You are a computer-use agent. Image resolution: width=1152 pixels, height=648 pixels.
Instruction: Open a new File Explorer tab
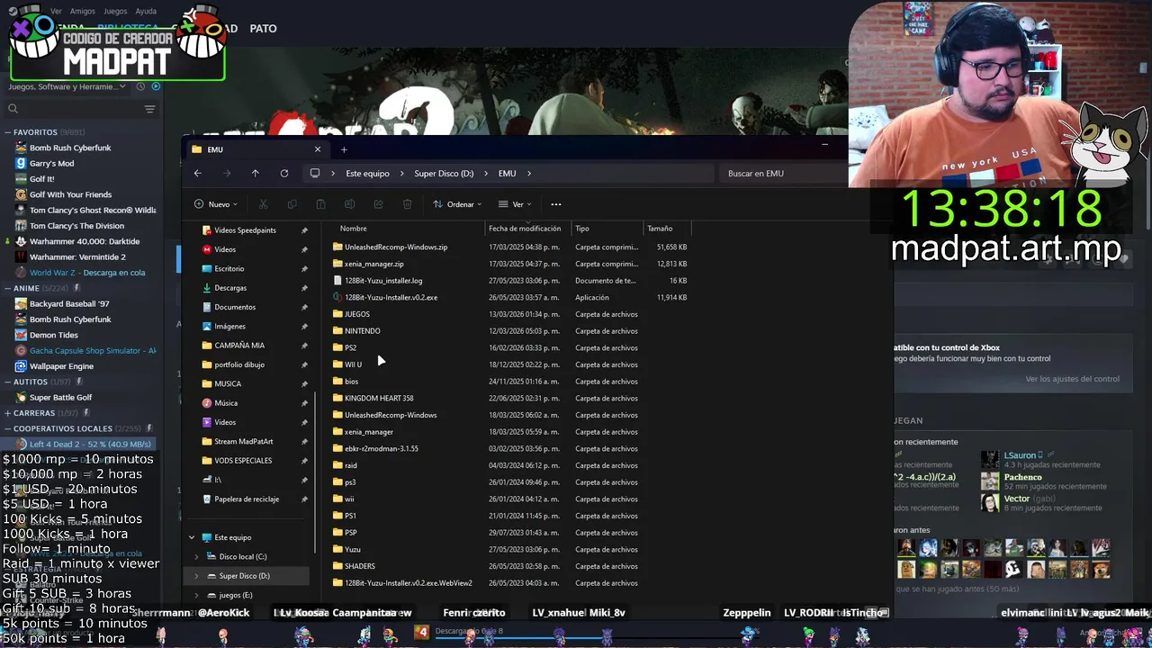click(344, 149)
